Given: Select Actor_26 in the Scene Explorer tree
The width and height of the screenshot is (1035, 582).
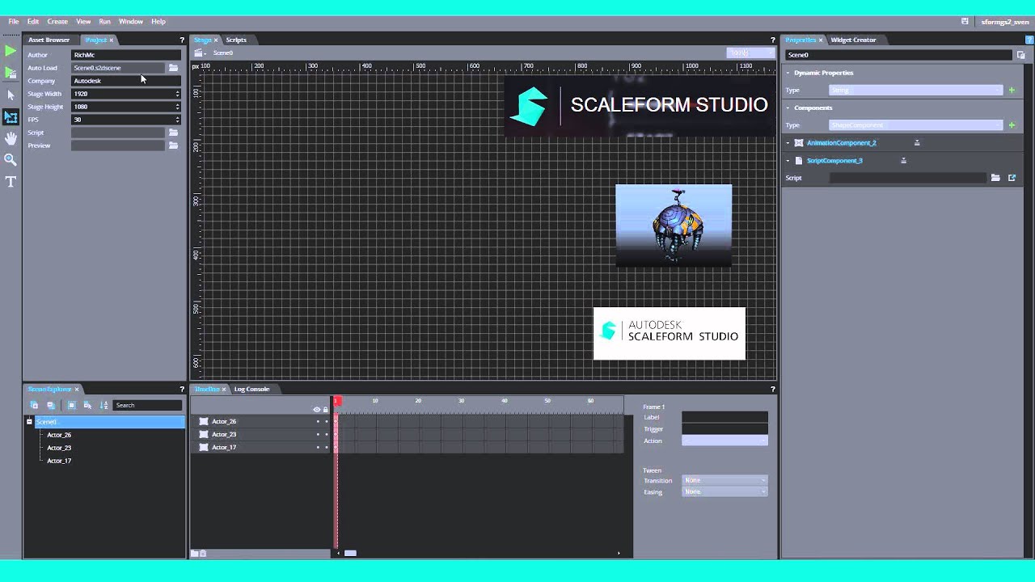Looking at the screenshot, I should pos(59,435).
